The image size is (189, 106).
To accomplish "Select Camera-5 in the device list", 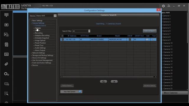I will 167,28.
